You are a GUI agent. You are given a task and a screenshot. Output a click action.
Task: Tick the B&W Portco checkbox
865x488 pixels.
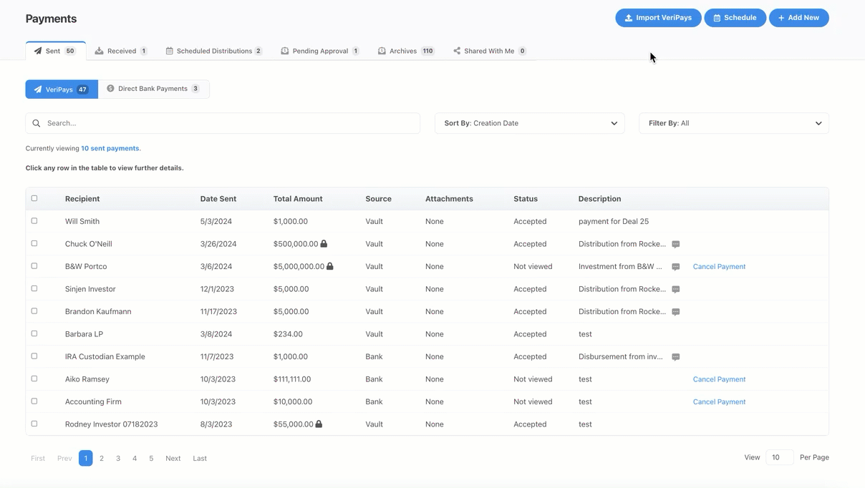point(34,266)
